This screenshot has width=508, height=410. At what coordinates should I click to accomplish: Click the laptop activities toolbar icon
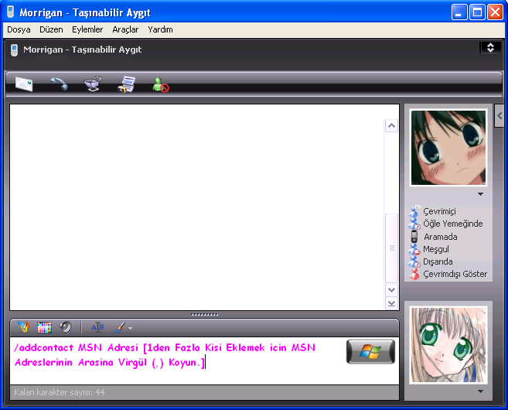127,84
